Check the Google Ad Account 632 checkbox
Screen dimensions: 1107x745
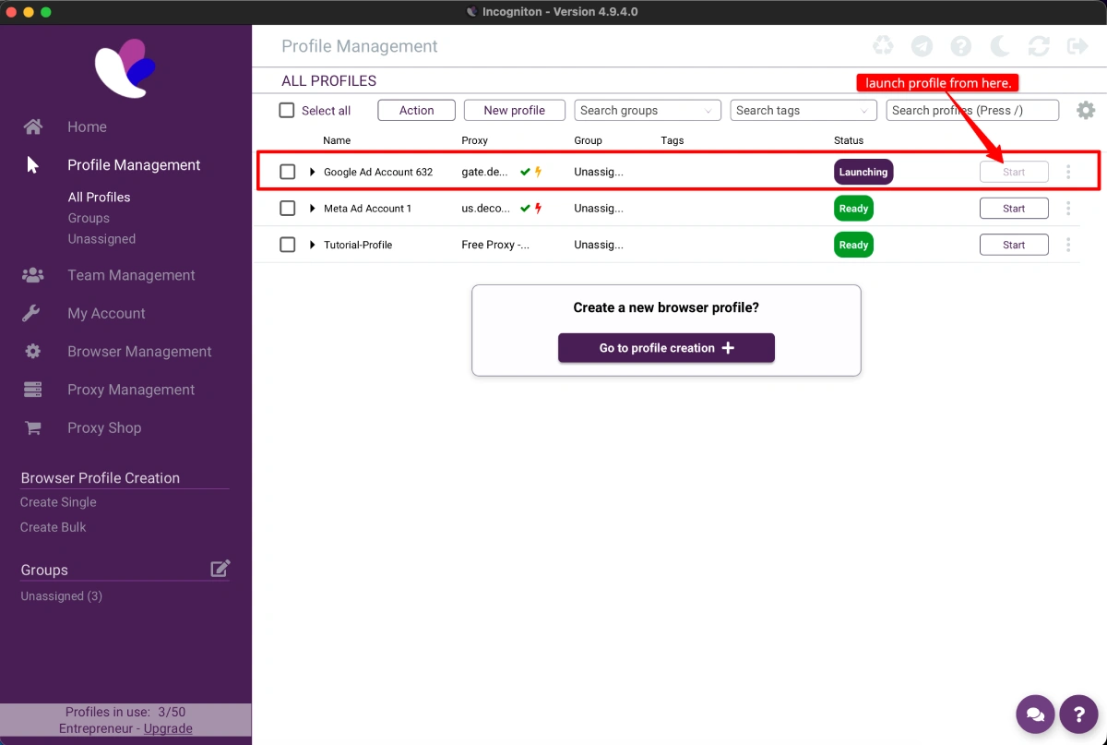point(288,172)
